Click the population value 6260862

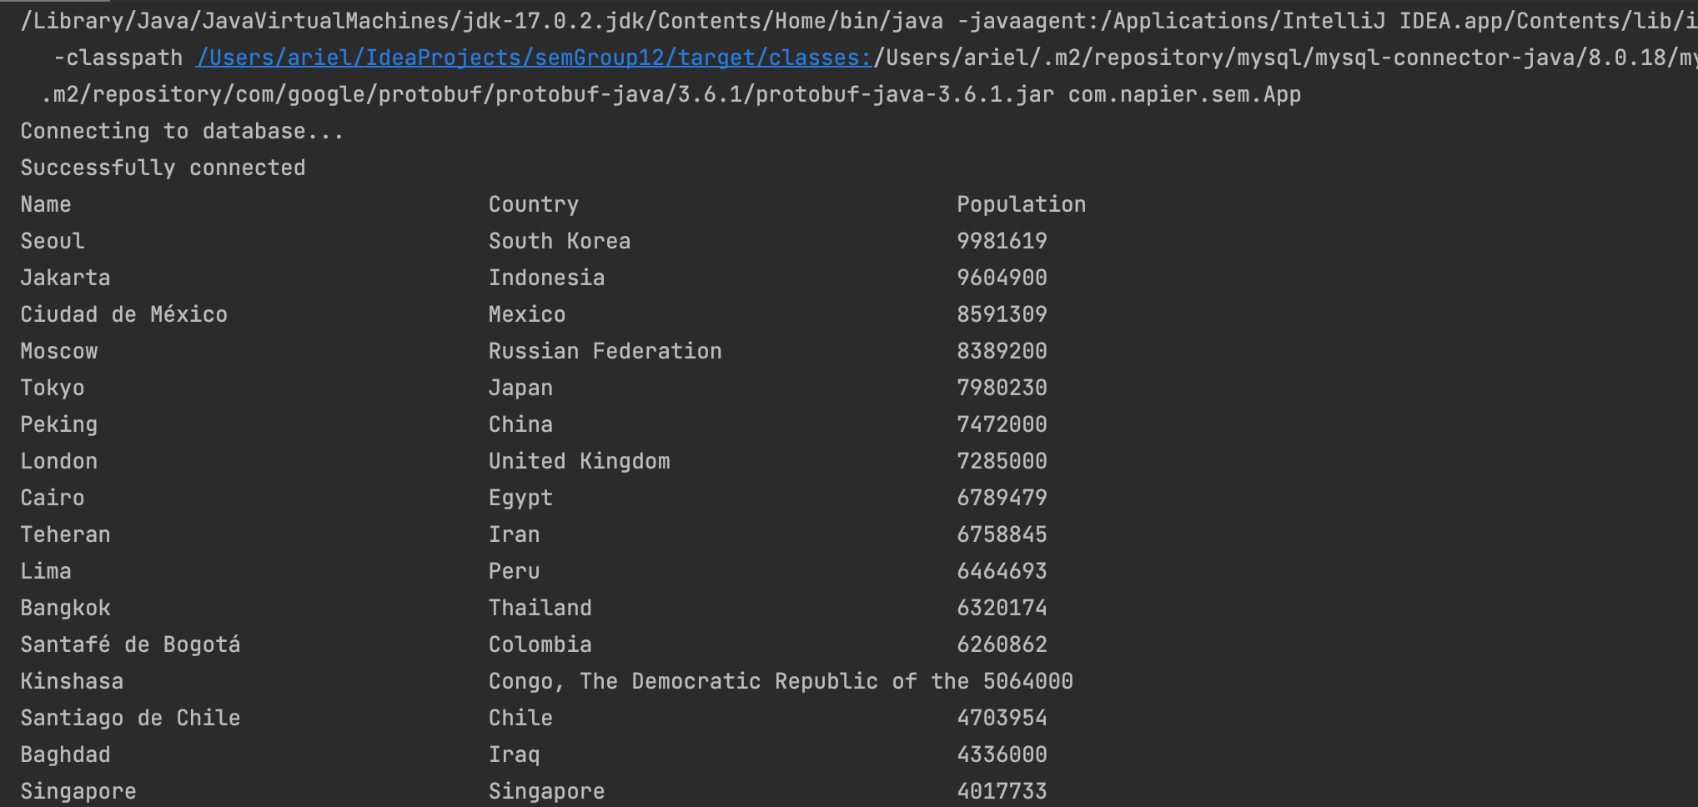(x=1002, y=644)
